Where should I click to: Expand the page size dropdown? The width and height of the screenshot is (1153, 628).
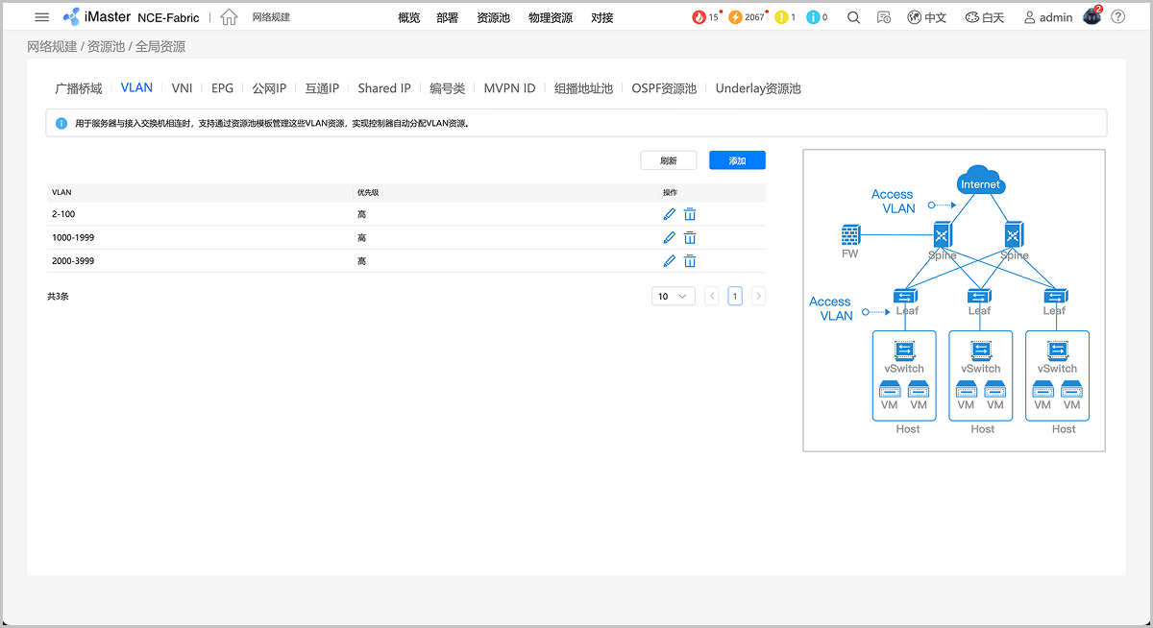pos(674,297)
